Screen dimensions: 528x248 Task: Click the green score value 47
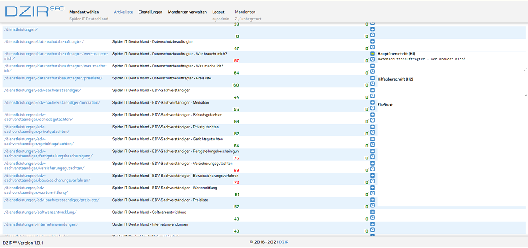click(236, 48)
